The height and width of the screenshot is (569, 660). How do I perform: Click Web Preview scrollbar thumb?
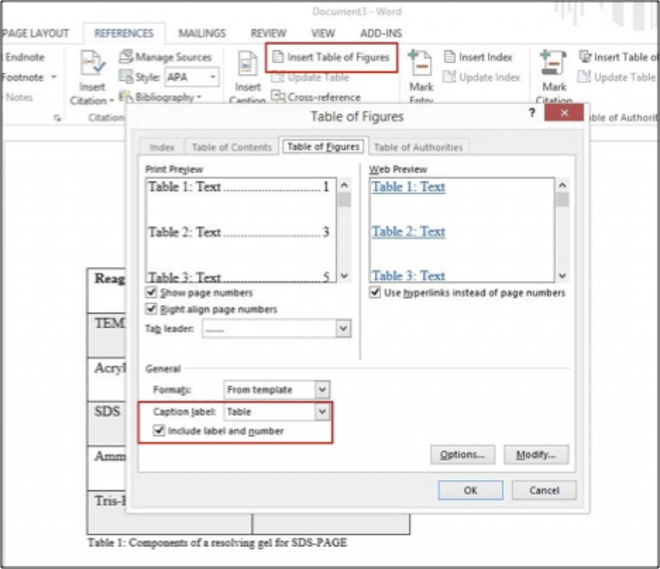coord(562,200)
